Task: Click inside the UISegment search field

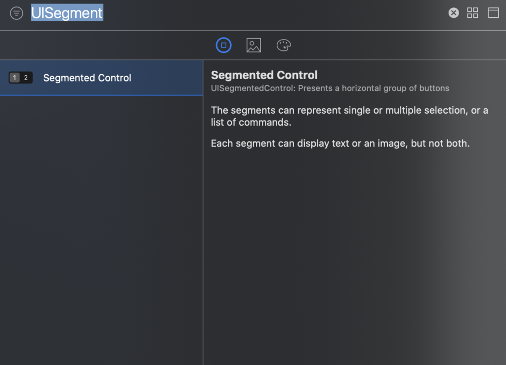Action: 67,13
